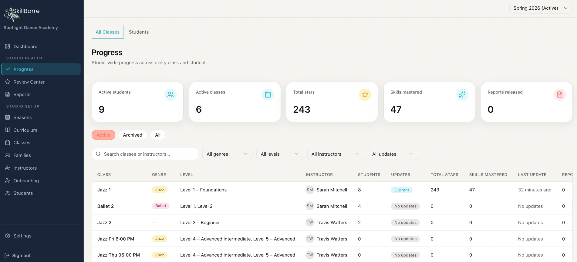Open Instructors in the sidebar
This screenshot has width=577, height=262.
41,168
